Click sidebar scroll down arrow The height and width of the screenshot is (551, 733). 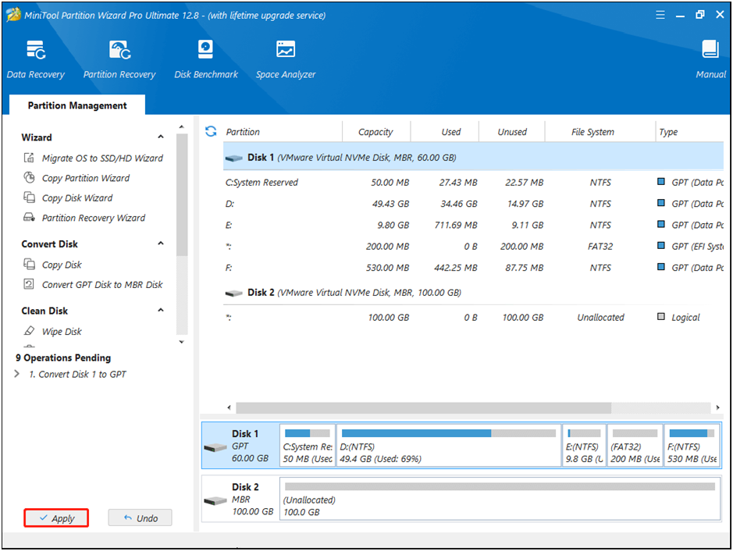(x=182, y=342)
